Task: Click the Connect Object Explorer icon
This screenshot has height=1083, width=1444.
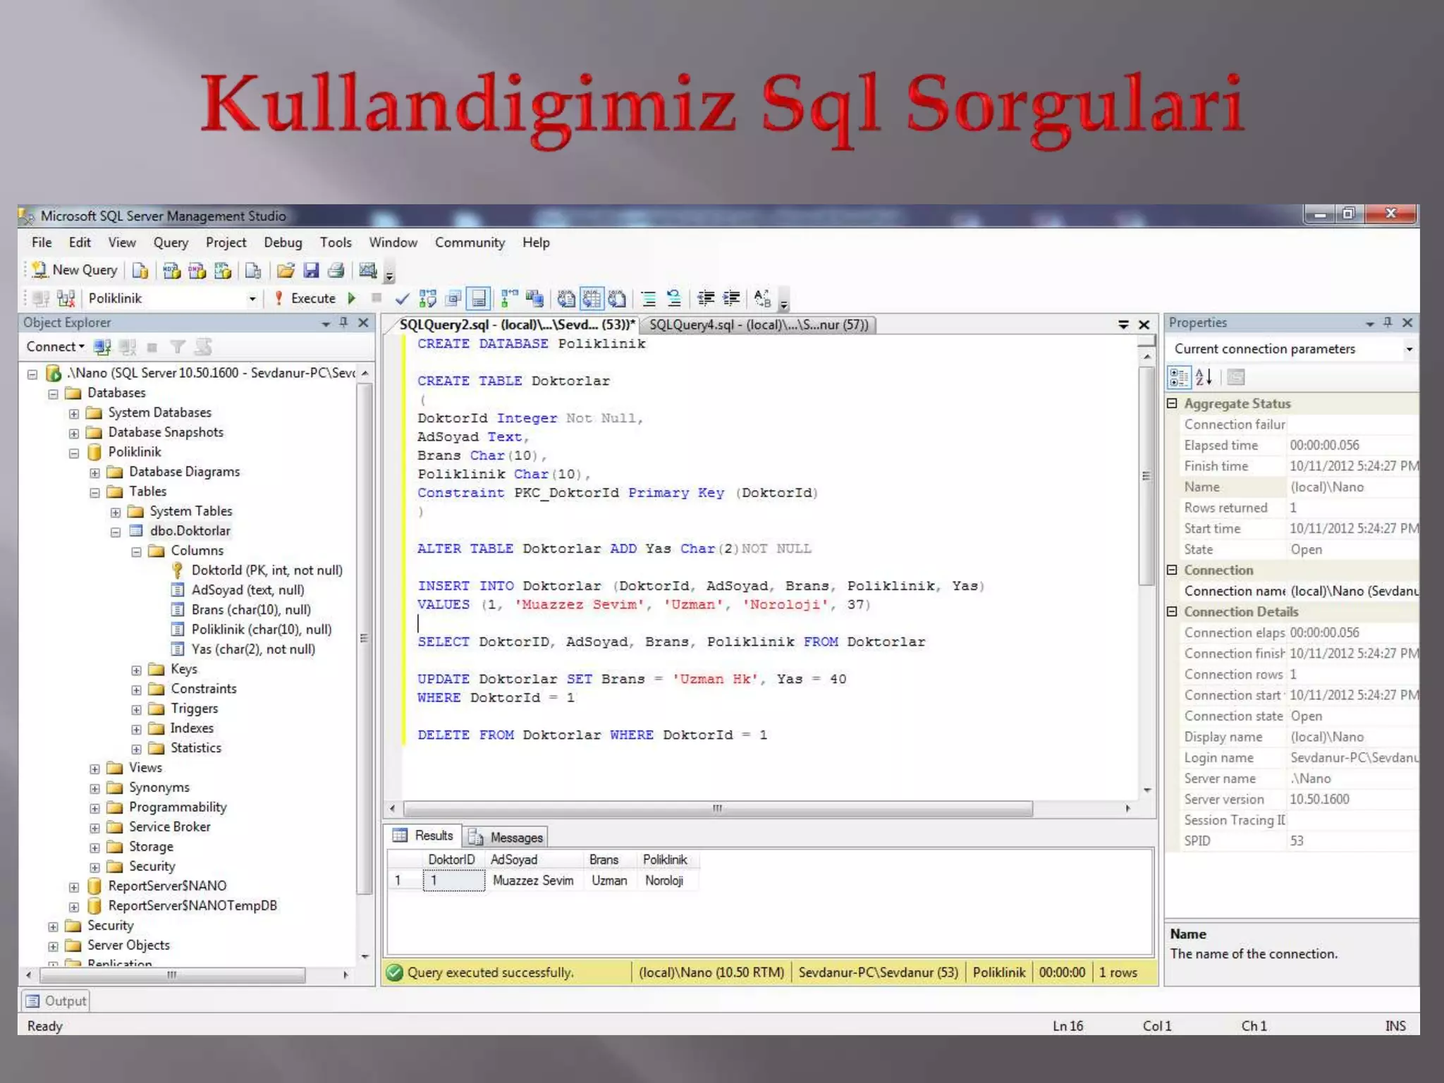Action: coord(102,347)
